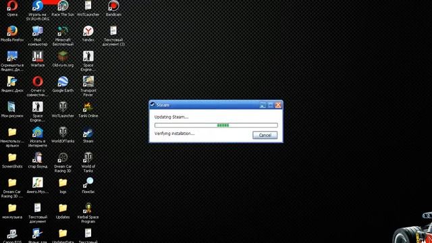Open the Mozilla Firefox desktop icon
Viewport: 432px width, 243px height.
pyautogui.click(x=12, y=31)
